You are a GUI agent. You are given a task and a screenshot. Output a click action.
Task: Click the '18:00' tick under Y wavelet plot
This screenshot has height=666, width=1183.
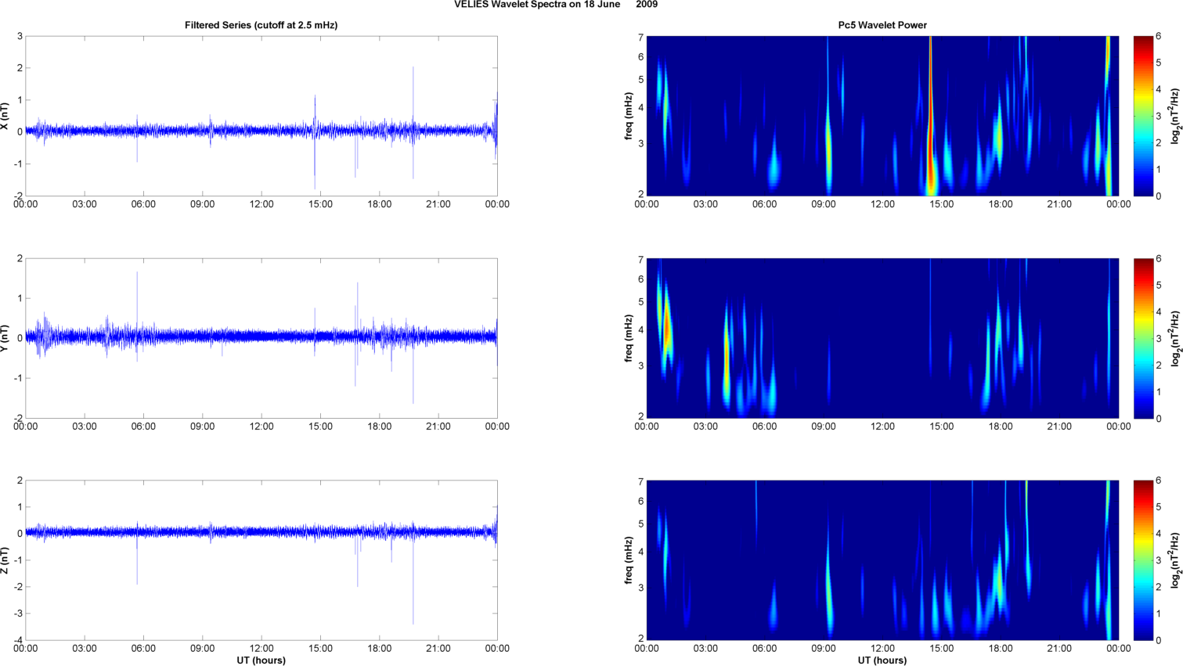pos(1001,427)
